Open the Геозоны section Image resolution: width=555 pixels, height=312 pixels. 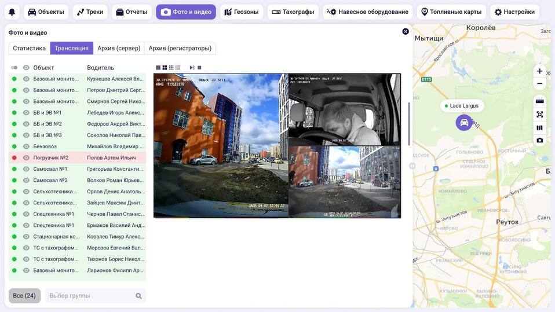[x=242, y=12]
